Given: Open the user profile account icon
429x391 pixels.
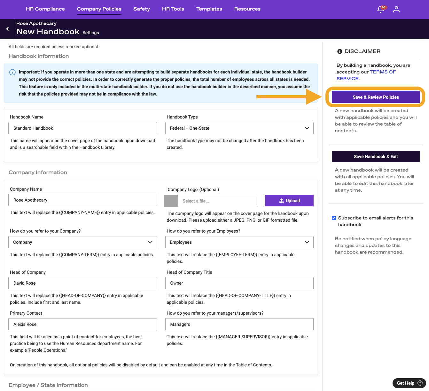Looking at the screenshot, I should (396, 9).
